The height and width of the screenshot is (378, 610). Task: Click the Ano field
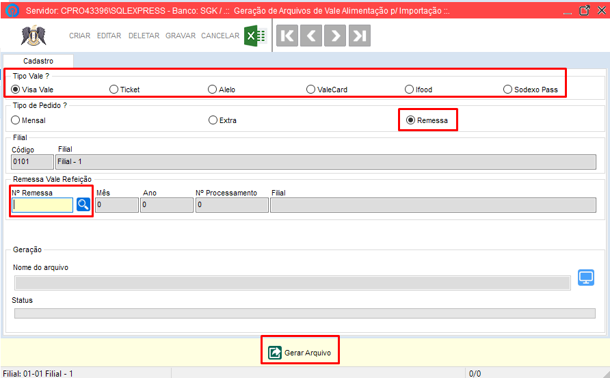(x=167, y=205)
